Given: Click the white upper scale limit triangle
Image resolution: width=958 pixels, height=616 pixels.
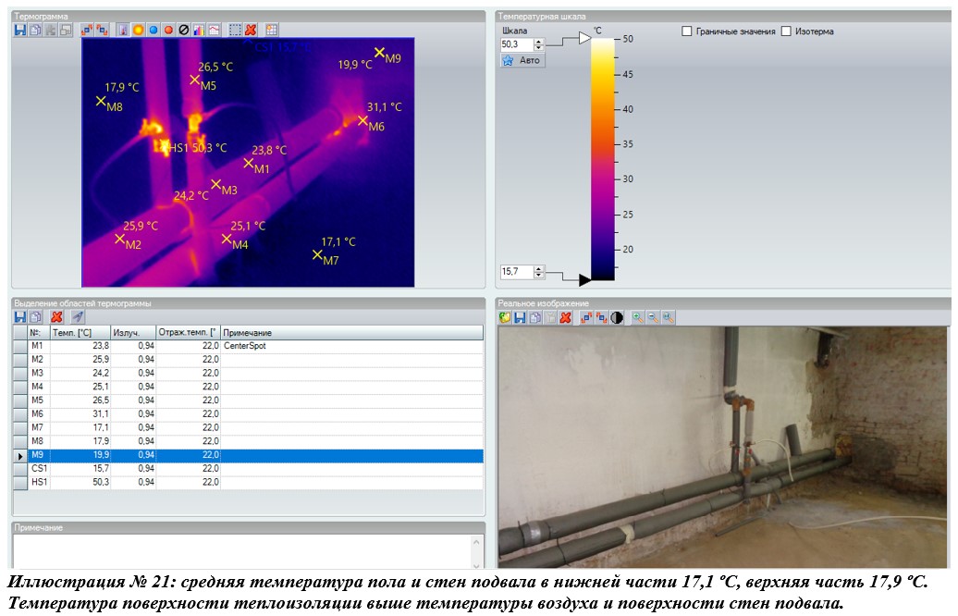Looking at the screenshot, I should pos(584,38).
